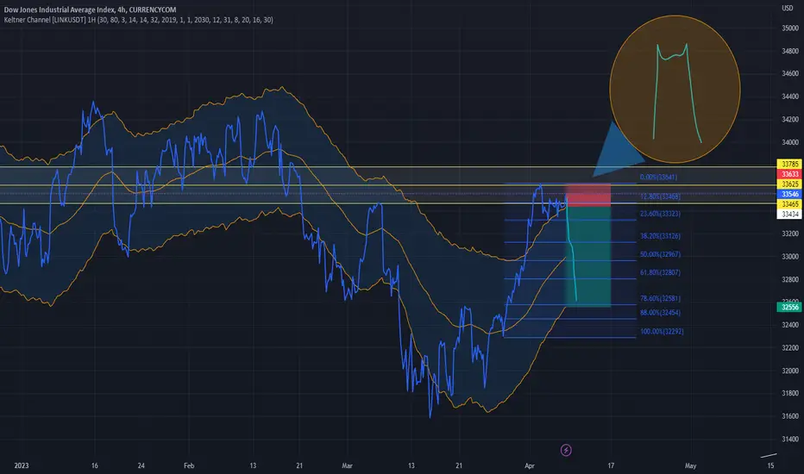Select the orange ellipse double-top callout drawing
Viewport: 804px width, 474px height.
pyautogui.click(x=675, y=89)
